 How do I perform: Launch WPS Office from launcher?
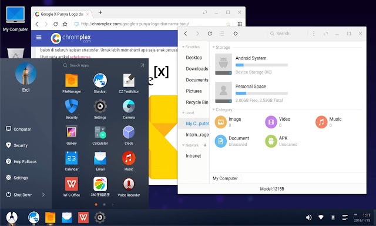point(72,187)
